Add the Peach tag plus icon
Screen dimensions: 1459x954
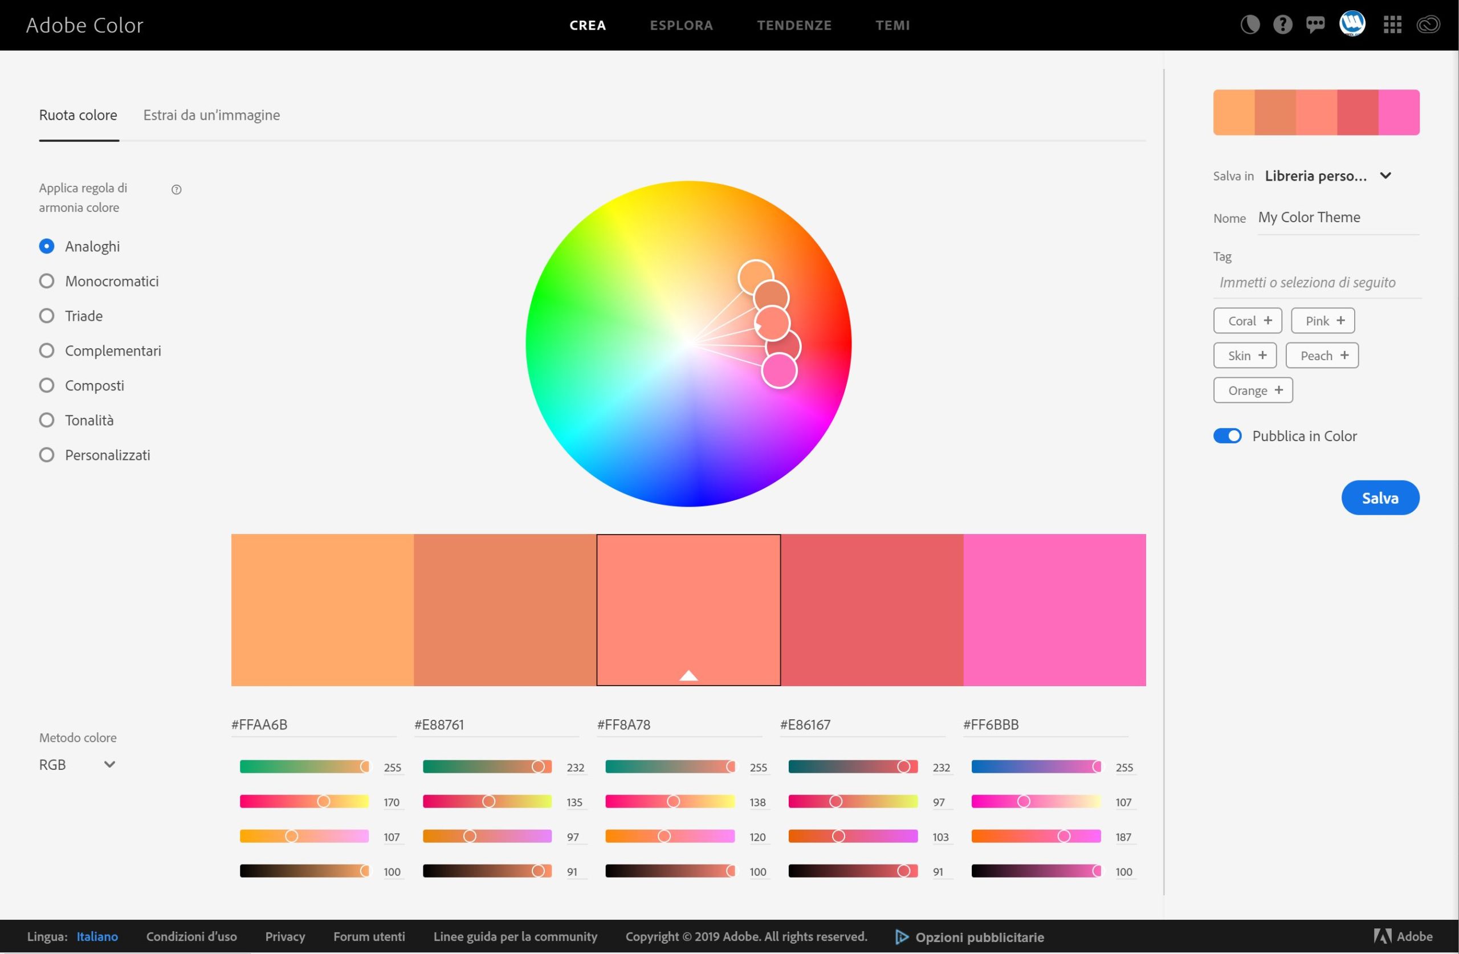1344,355
